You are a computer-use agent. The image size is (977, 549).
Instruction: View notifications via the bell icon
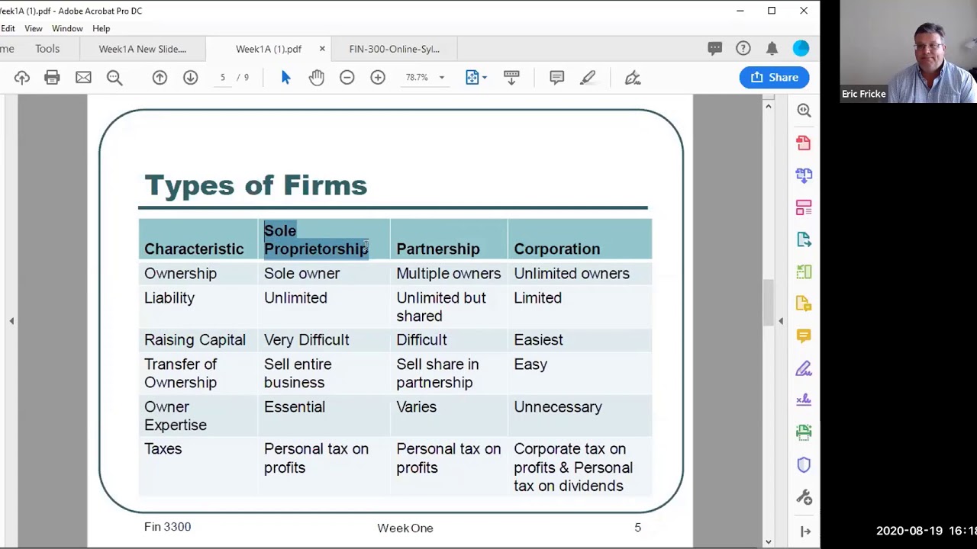click(772, 49)
